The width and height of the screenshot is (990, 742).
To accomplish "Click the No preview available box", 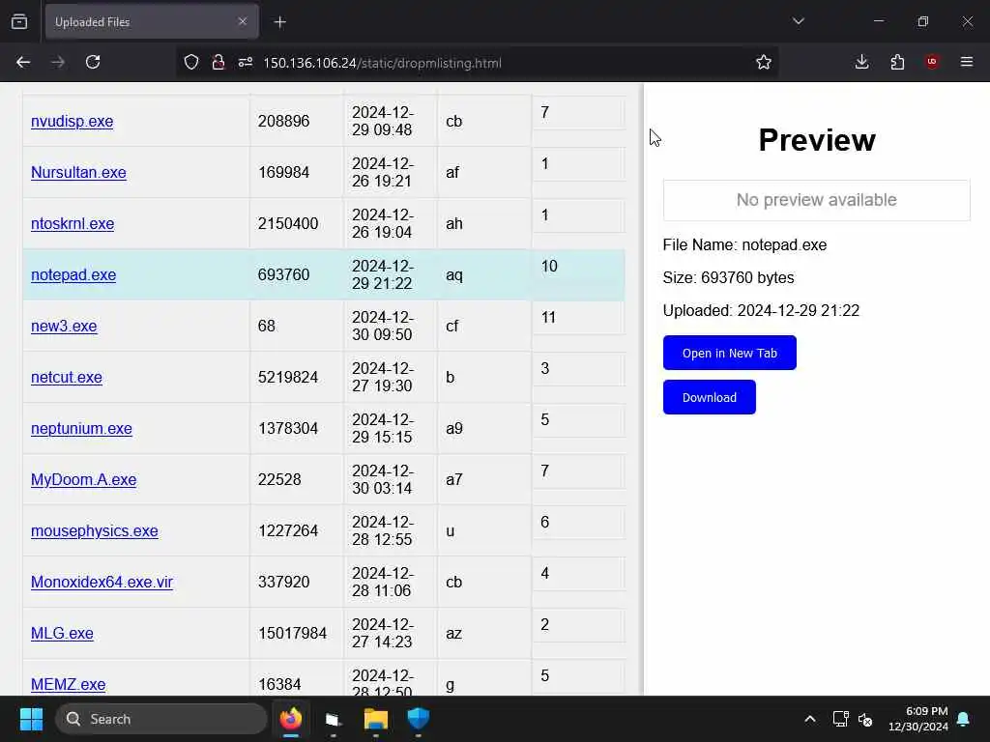I will (x=816, y=200).
